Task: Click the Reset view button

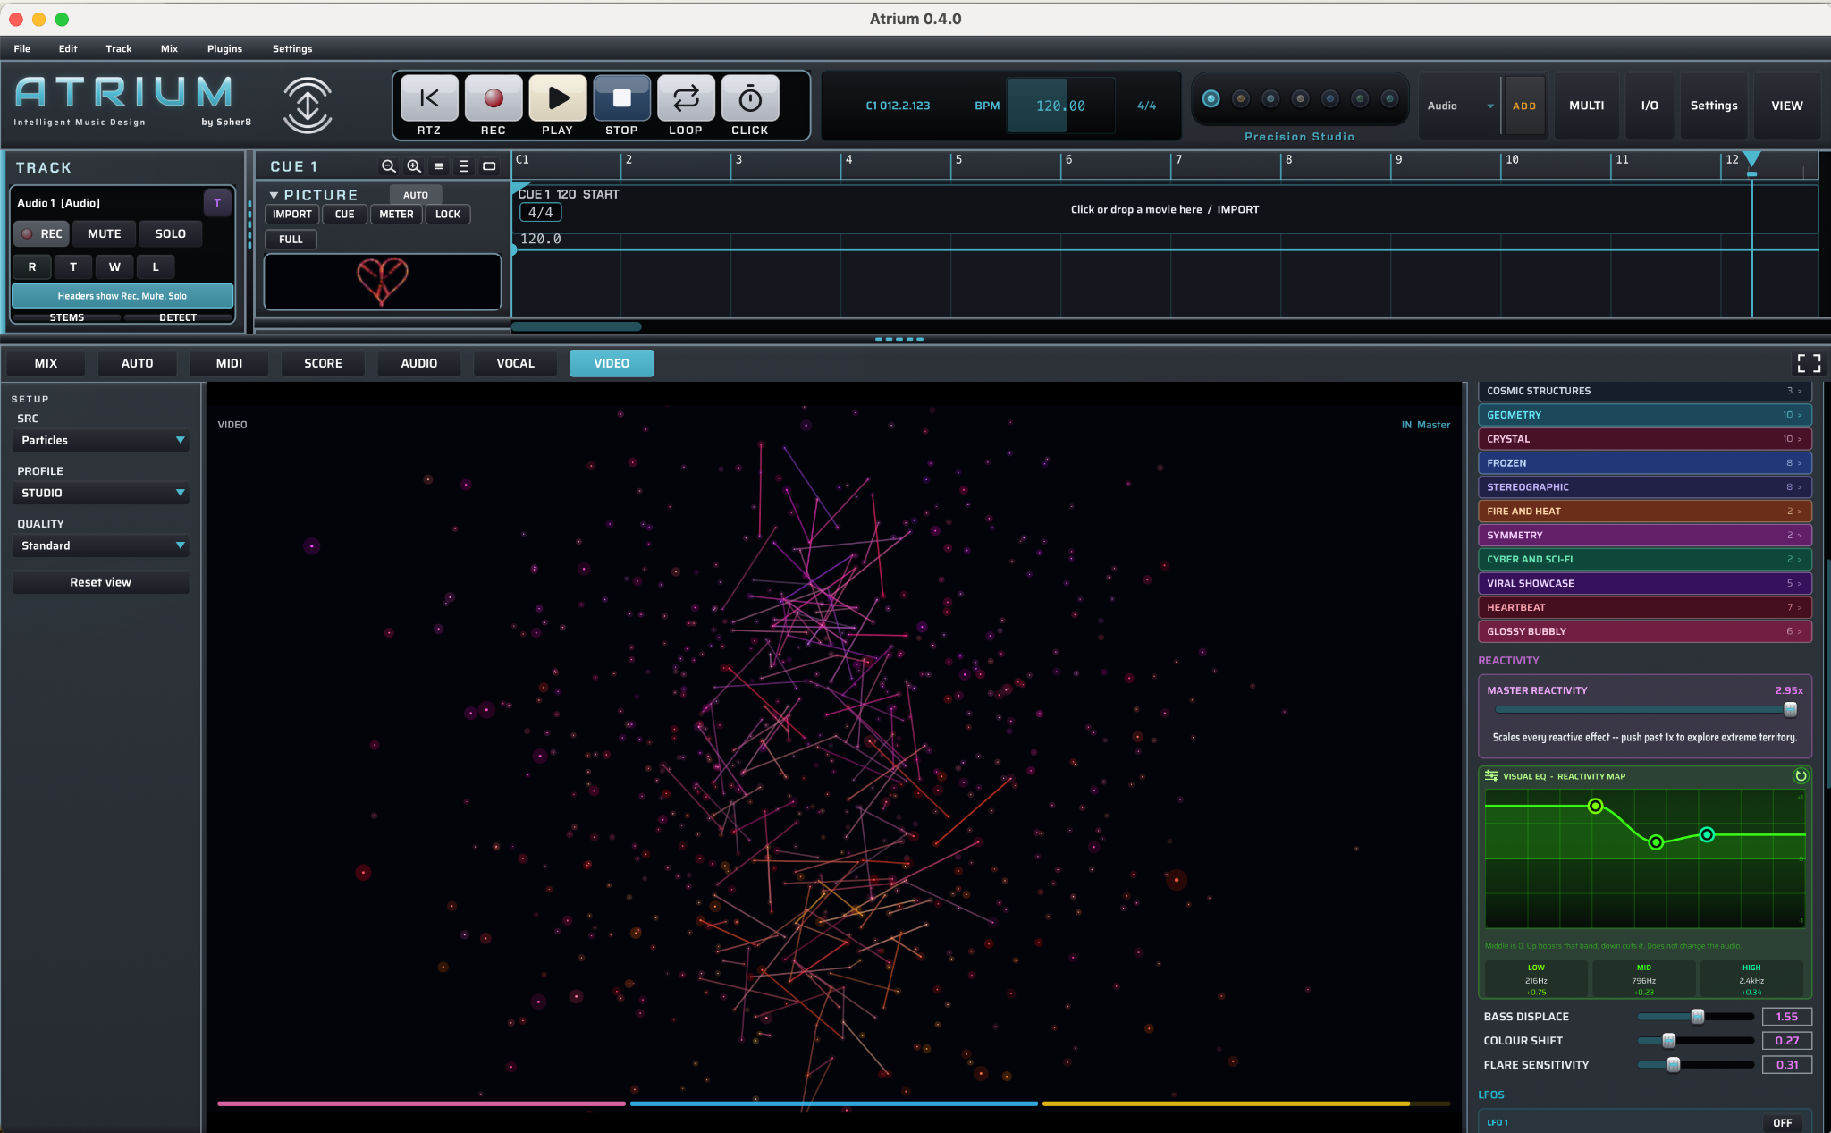Action: (x=101, y=583)
